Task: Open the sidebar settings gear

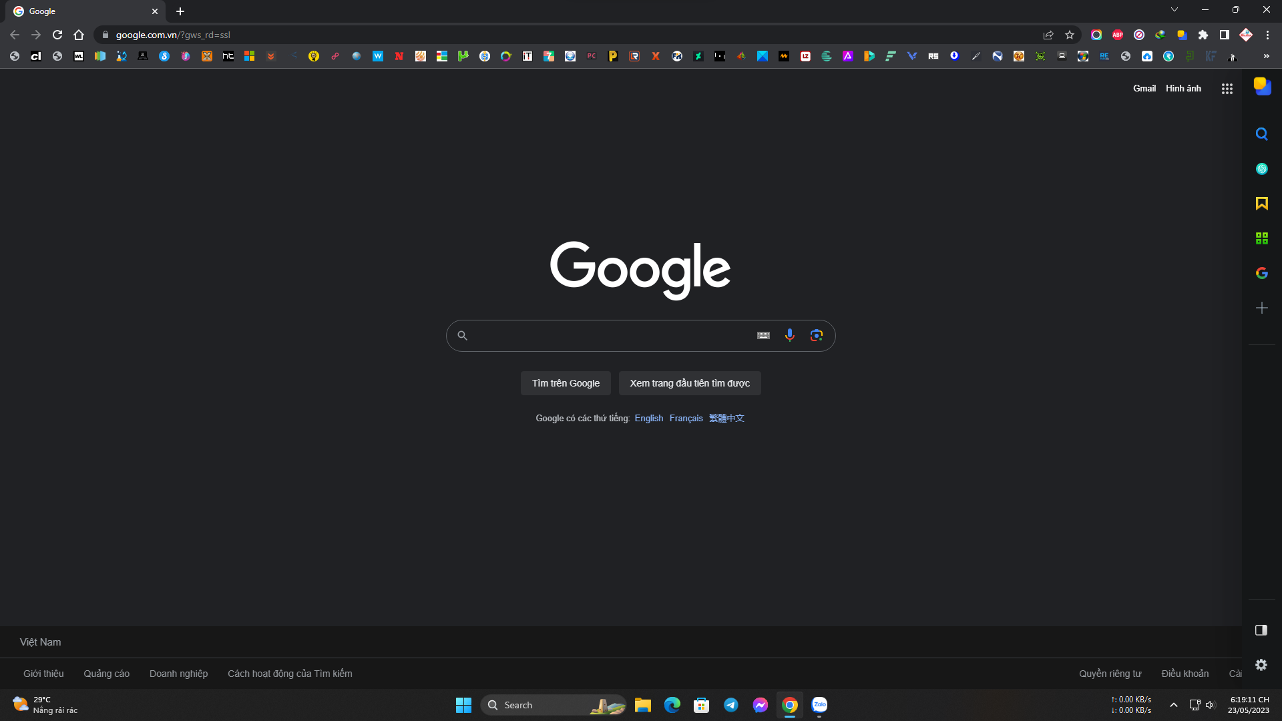Action: click(1261, 665)
